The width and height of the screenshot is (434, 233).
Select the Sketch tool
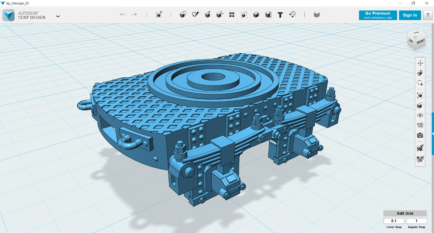click(195, 15)
